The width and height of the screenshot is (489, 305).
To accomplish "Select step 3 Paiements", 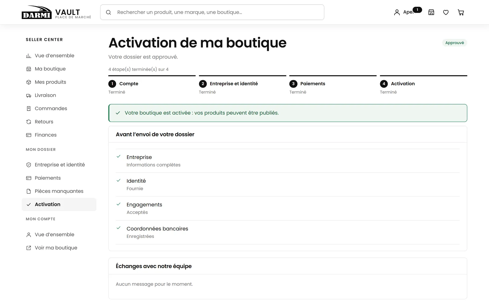I will click(x=333, y=85).
